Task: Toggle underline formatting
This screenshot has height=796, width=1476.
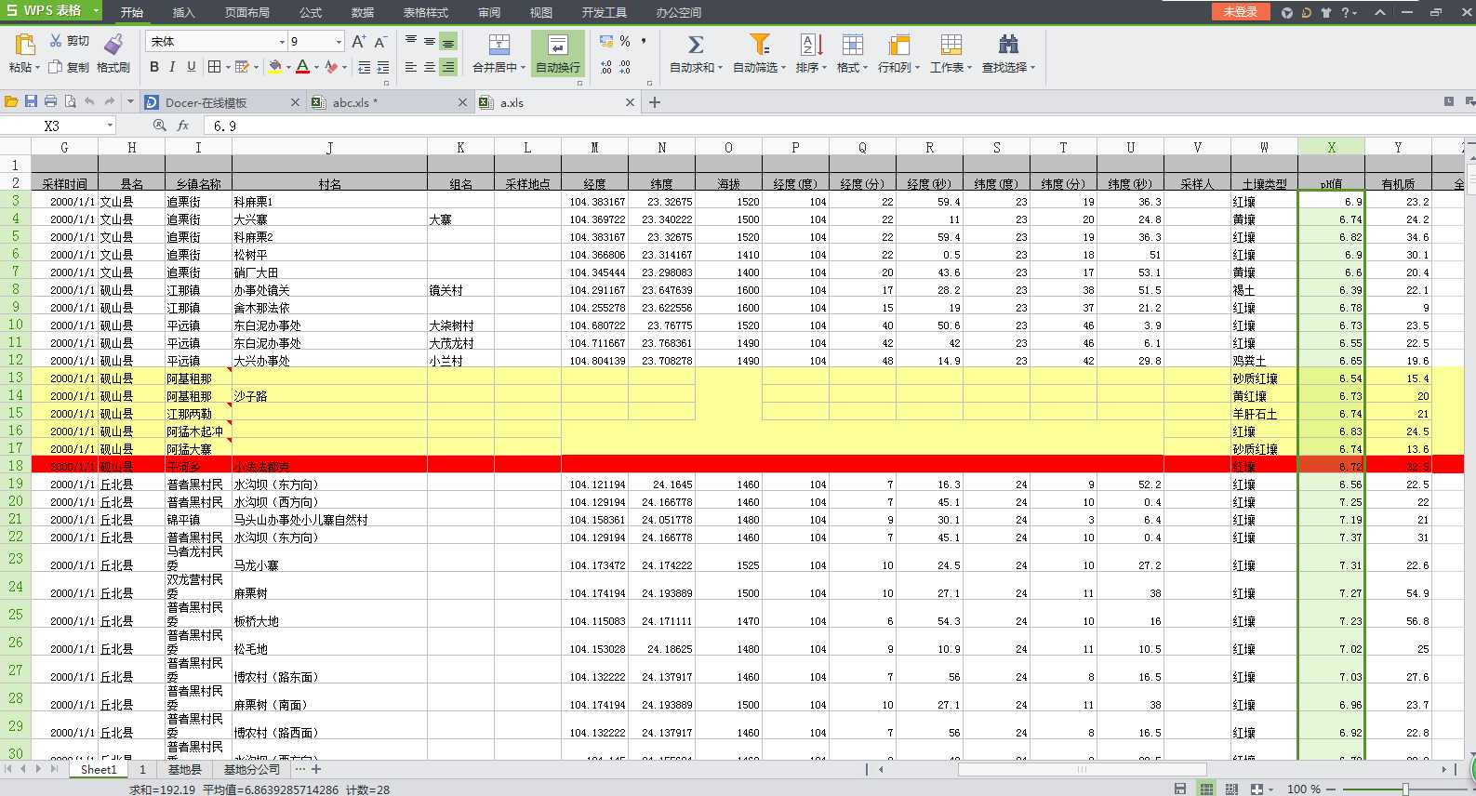Action: 191,67
